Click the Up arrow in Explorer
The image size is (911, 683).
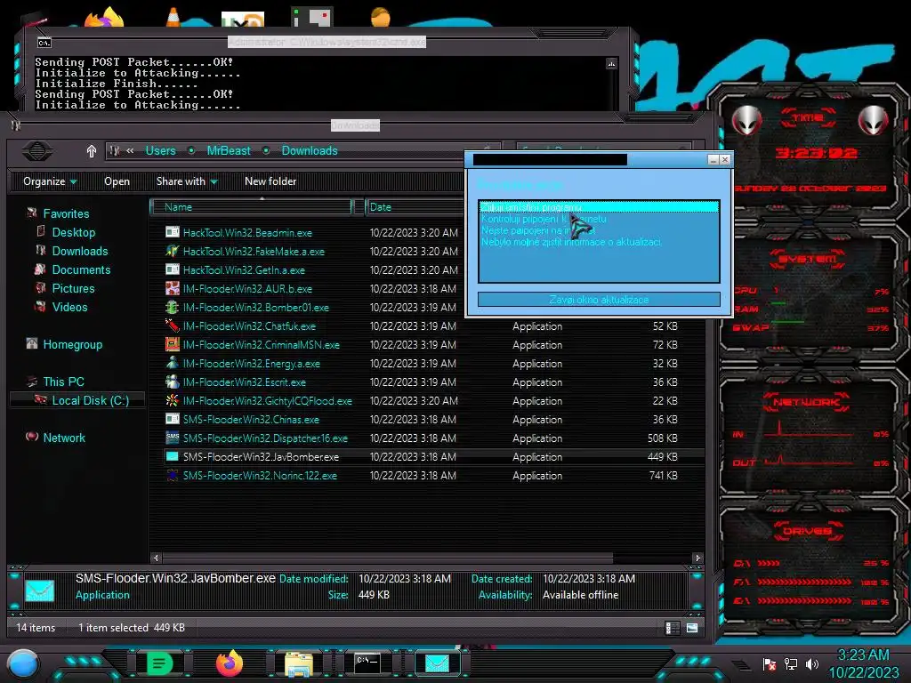(x=92, y=151)
